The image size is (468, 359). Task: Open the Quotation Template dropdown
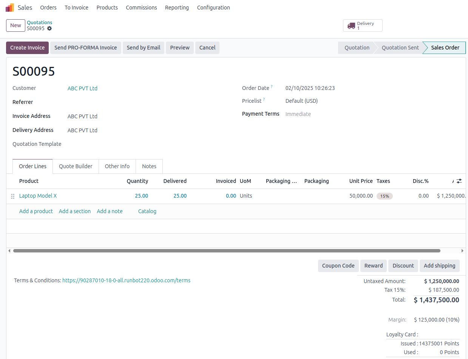point(94,144)
